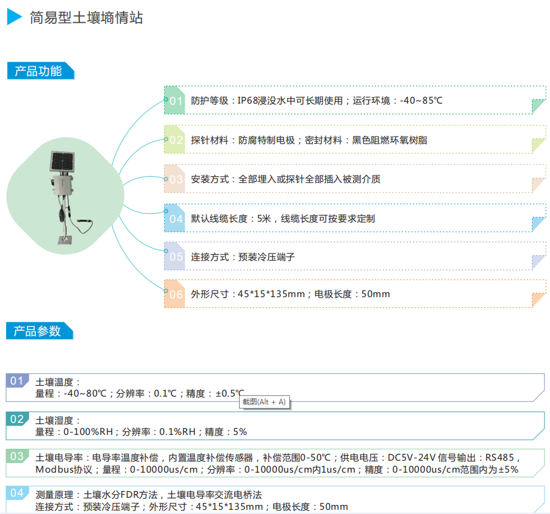Switch to the 产品功能 section header

pyautogui.click(x=37, y=70)
